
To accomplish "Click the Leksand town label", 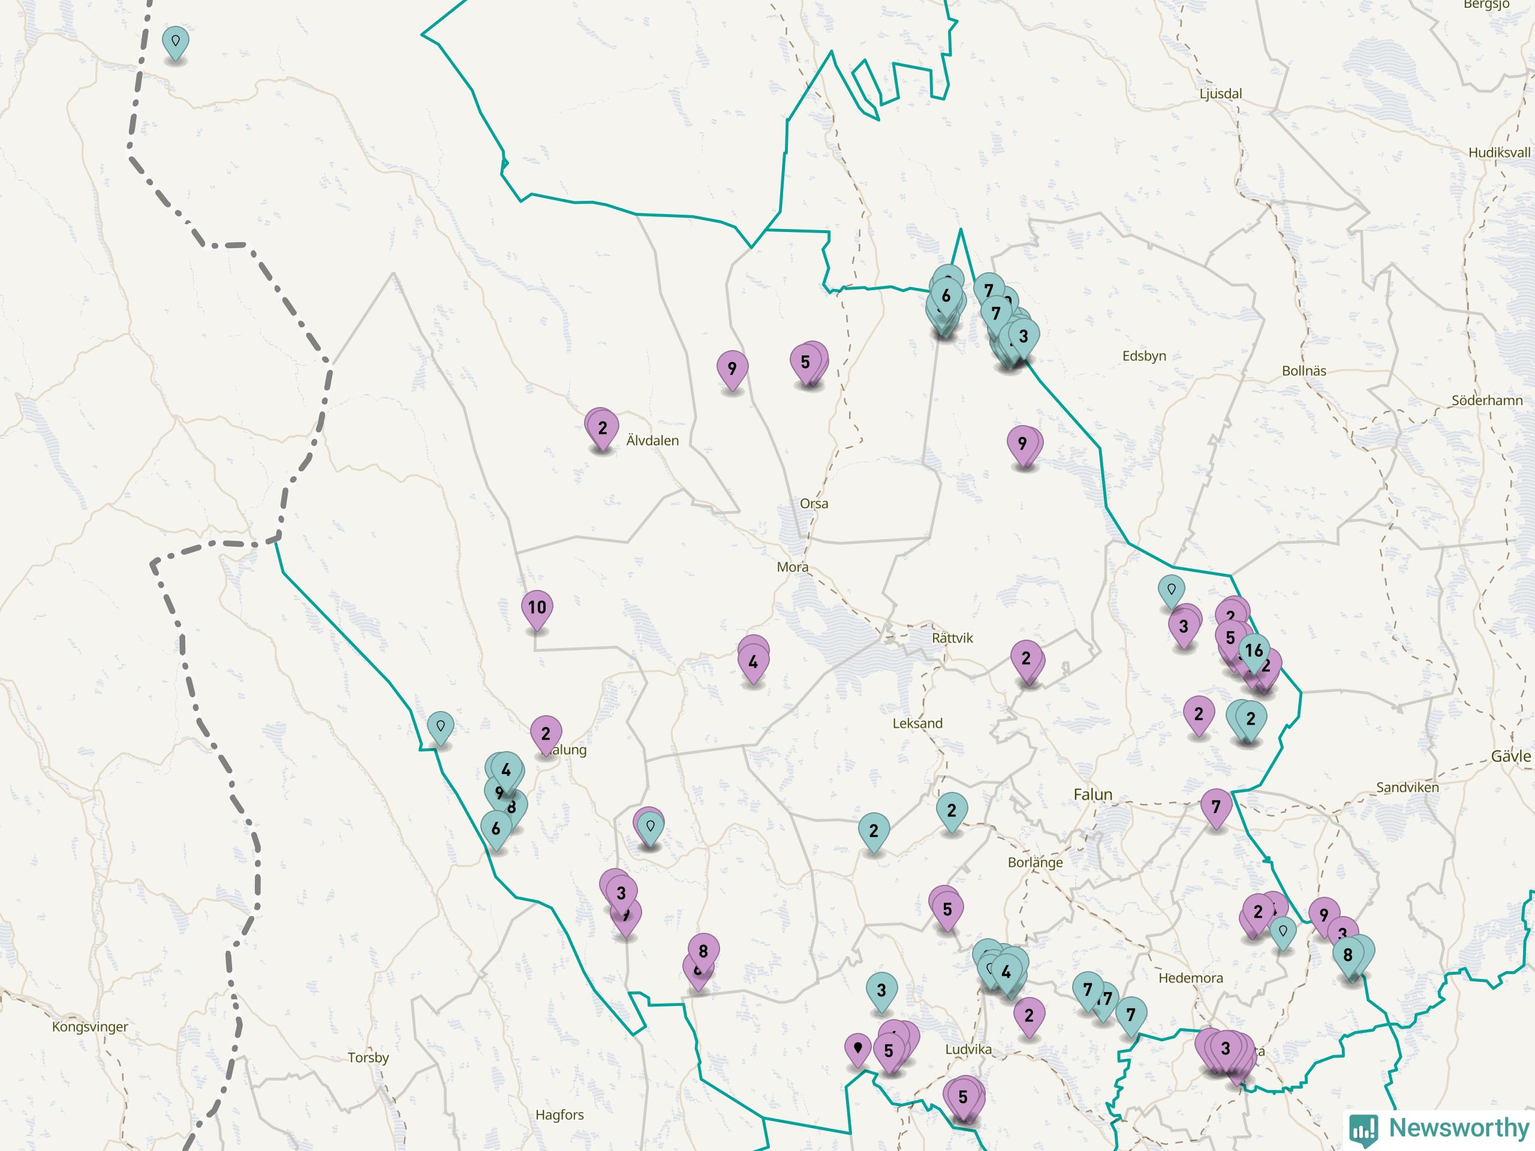I will tap(917, 723).
